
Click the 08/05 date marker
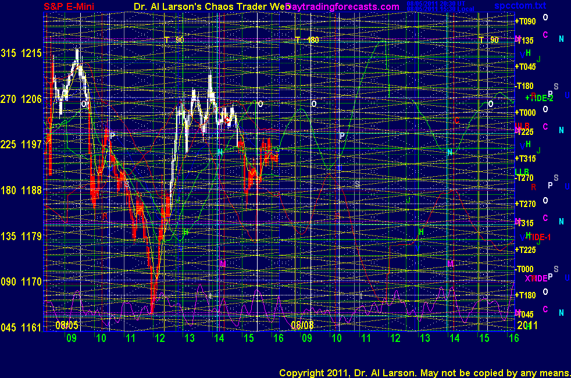coord(67,324)
